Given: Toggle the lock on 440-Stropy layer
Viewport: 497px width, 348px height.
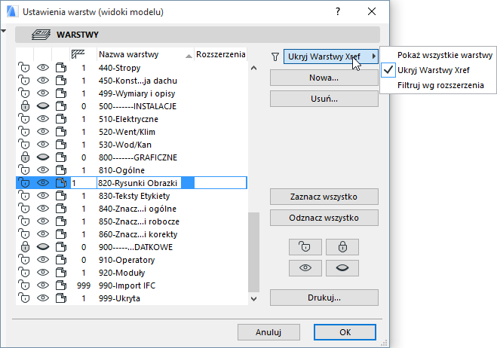Looking at the screenshot, I should [24, 68].
